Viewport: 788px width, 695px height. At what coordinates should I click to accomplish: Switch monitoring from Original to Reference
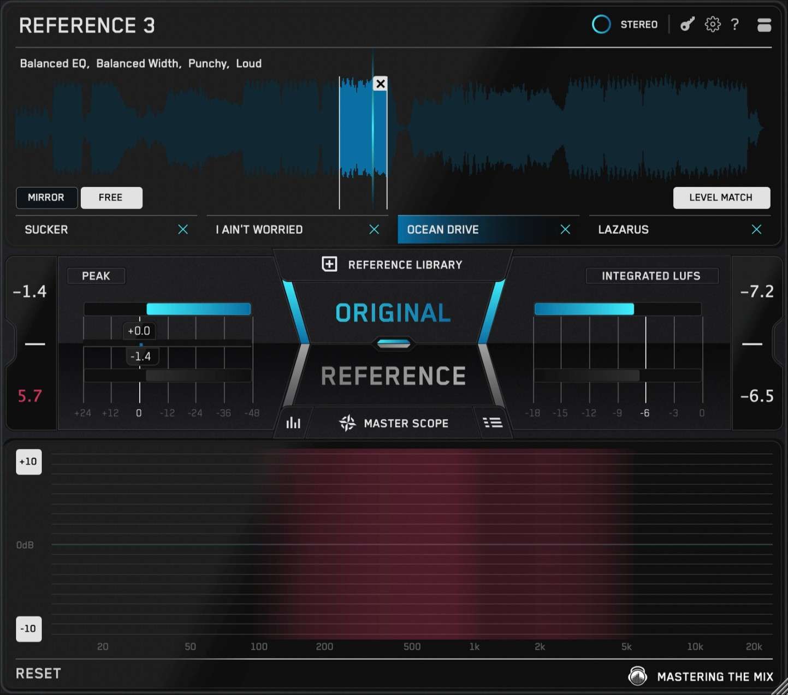(393, 376)
